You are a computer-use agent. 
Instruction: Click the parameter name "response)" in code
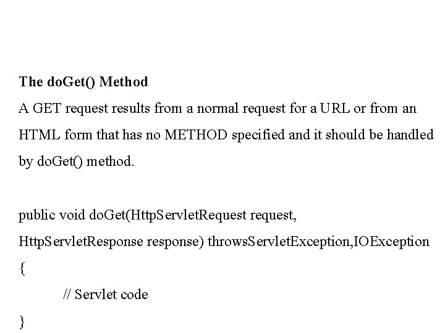point(175,243)
